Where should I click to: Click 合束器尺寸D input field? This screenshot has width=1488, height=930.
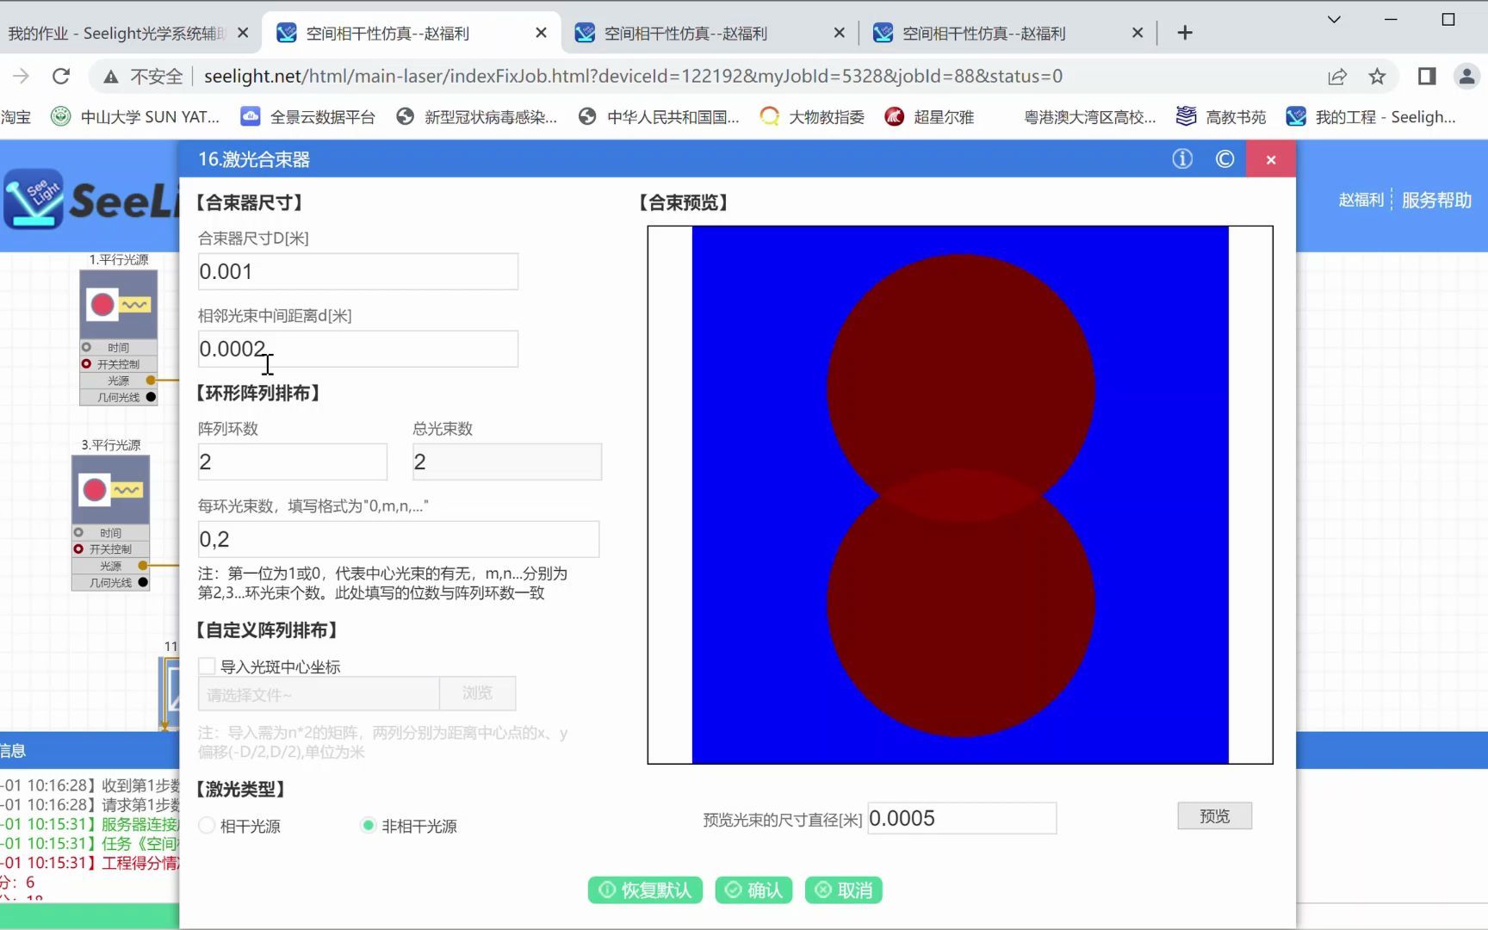coord(358,271)
